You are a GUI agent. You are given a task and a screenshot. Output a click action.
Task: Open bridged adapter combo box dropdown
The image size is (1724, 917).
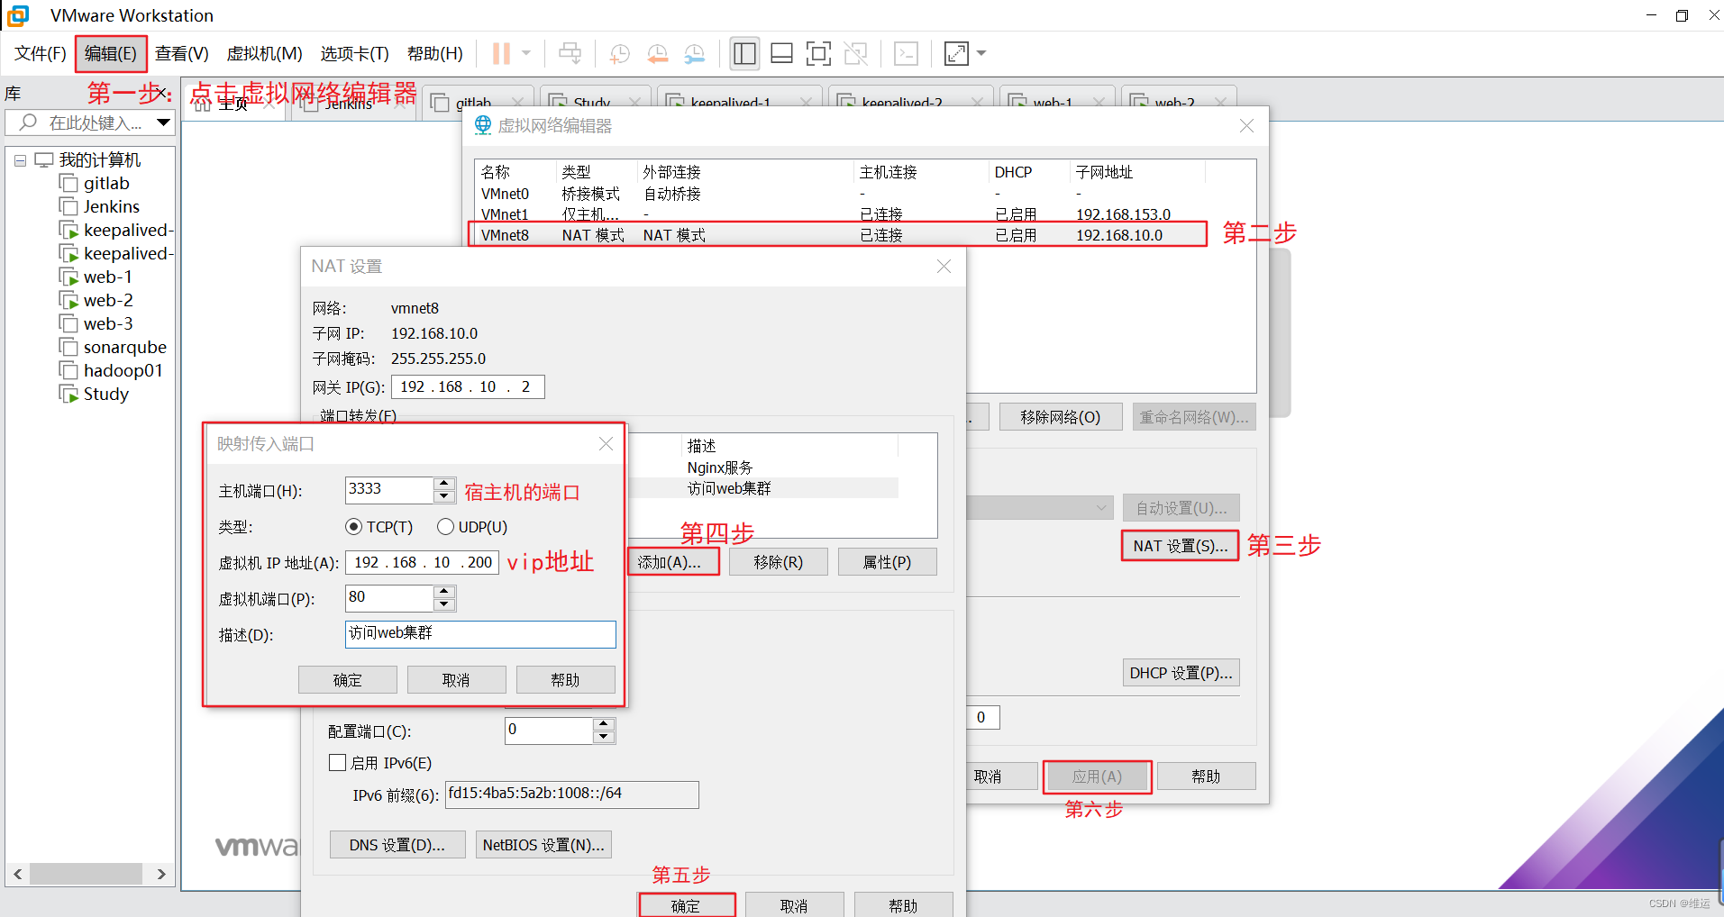point(1101,508)
